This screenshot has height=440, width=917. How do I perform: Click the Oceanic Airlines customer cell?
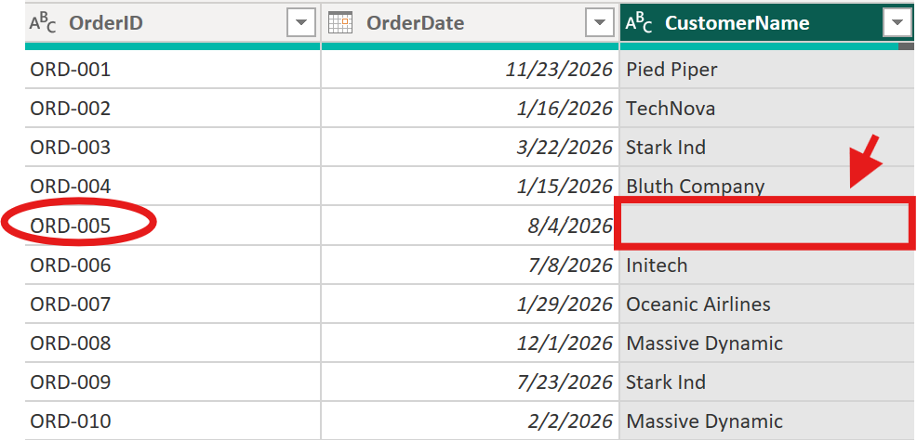tap(767, 304)
